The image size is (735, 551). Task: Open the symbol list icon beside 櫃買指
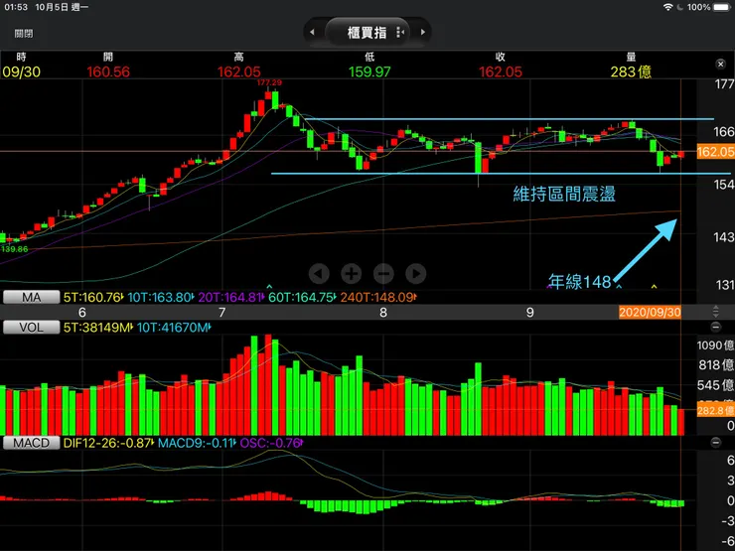pos(400,32)
